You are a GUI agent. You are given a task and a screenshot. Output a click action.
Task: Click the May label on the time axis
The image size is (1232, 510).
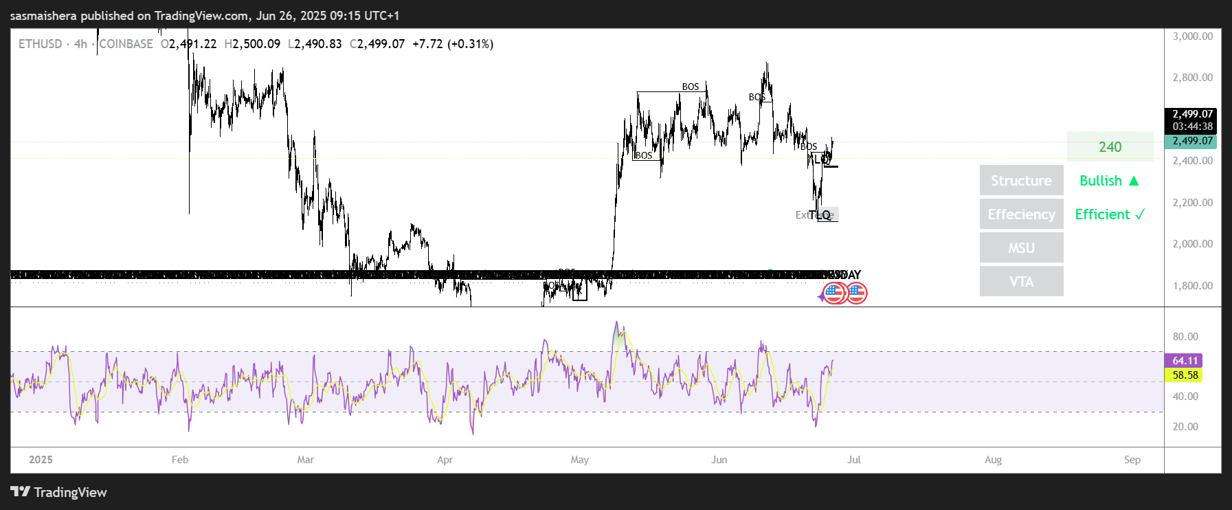(579, 460)
